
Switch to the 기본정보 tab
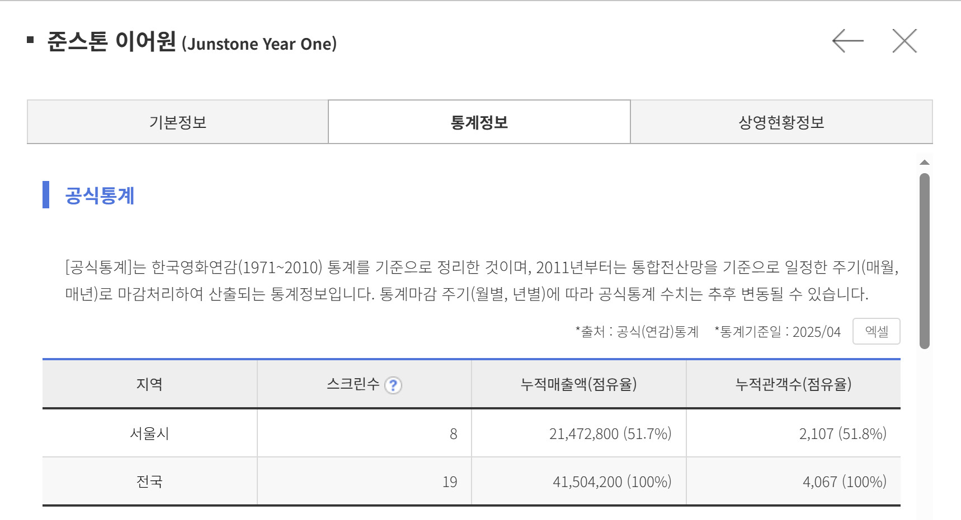click(178, 122)
